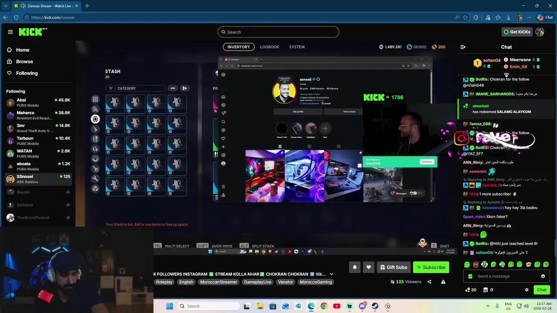Viewport: 557px width, 313px height.
Task: Open offline channel Raydin
Action: [38, 192]
